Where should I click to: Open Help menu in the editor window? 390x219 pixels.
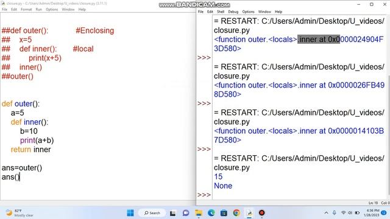click(82, 10)
